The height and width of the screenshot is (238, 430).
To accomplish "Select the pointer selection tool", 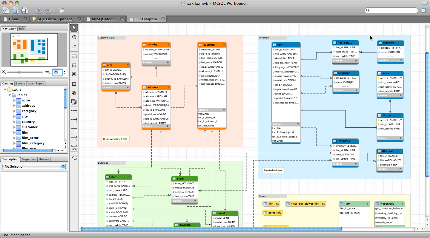I will (x=74, y=28).
